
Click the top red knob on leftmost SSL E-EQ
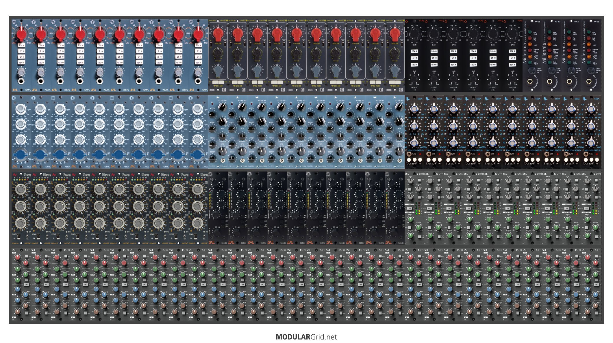pos(17,257)
